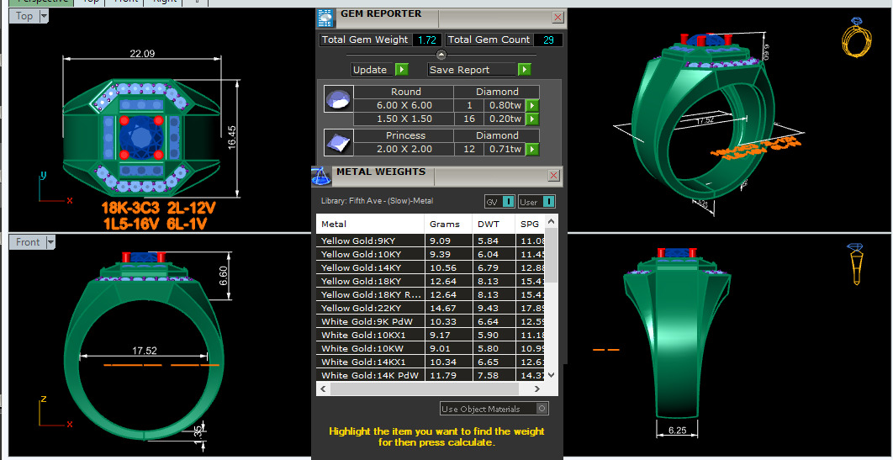Viewport: 893px width, 460px height.
Task: Click the Round 6.00 X 6.00 size cell
Action: click(404, 105)
